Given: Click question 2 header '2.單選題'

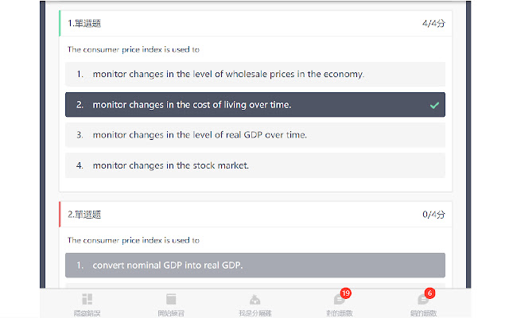Looking at the screenshot, I should (84, 214).
